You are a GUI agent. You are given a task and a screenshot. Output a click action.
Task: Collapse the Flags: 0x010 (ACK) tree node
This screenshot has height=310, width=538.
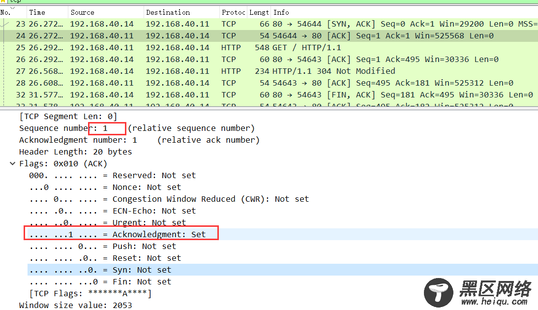pyautogui.click(x=12, y=163)
